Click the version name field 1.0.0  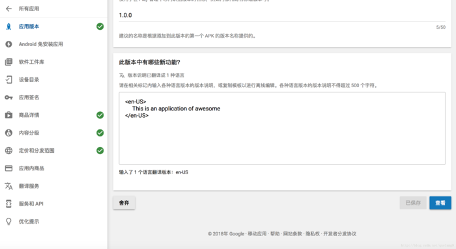coord(282,16)
